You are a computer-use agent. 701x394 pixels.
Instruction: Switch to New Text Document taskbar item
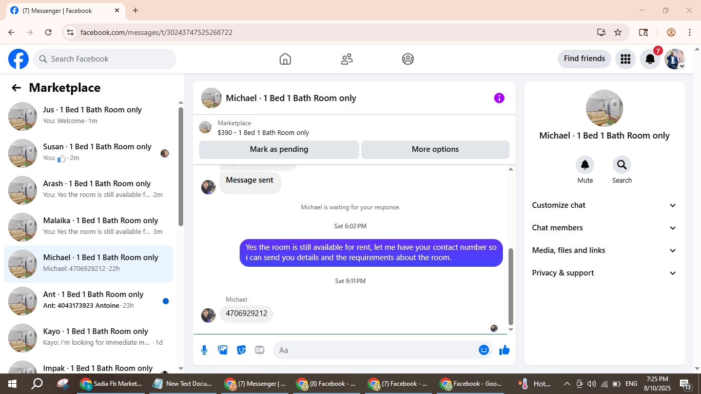pos(183,384)
